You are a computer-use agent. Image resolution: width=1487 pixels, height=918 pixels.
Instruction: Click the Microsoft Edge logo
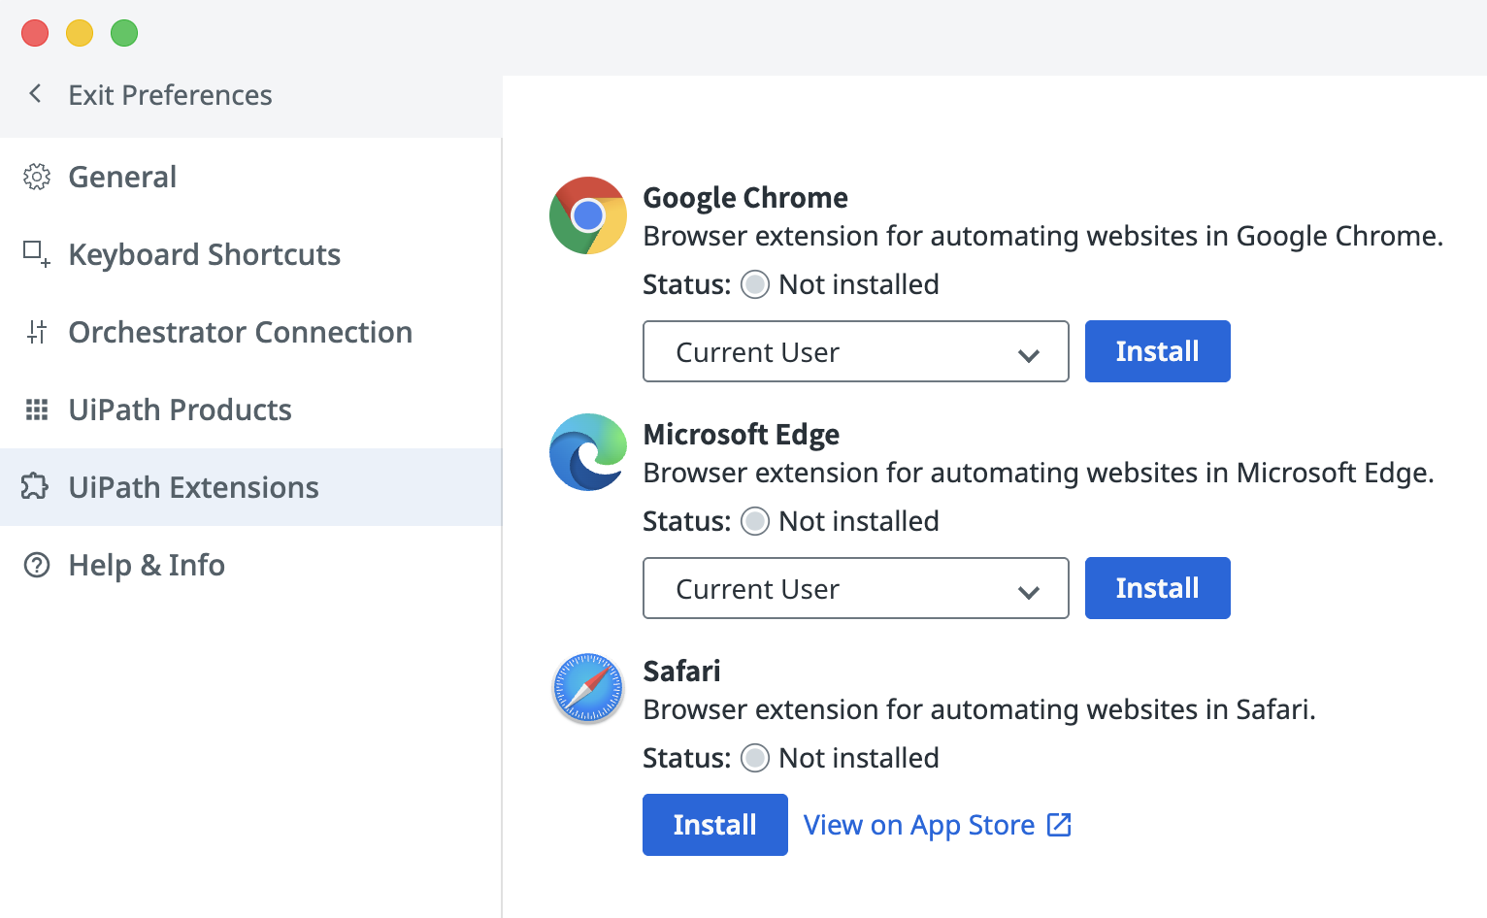coord(588,452)
